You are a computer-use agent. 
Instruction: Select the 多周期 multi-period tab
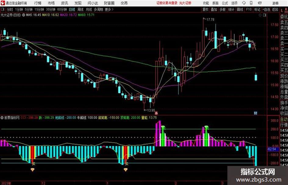coord(98,9)
